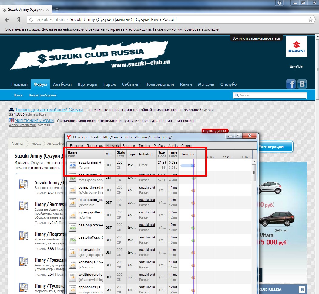The width and height of the screenshot is (319, 294).
Task: Click the JS icon of bump-thread.js row
Action: tap(73, 190)
